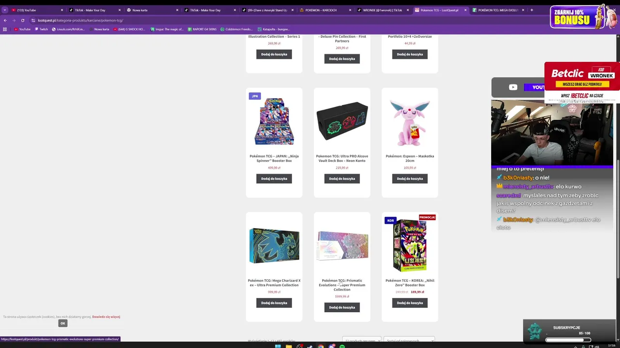The height and width of the screenshot is (348, 620).
Task: Open Ultra PRO Alcove Vault Deck Box title link
Action: pyautogui.click(x=342, y=159)
